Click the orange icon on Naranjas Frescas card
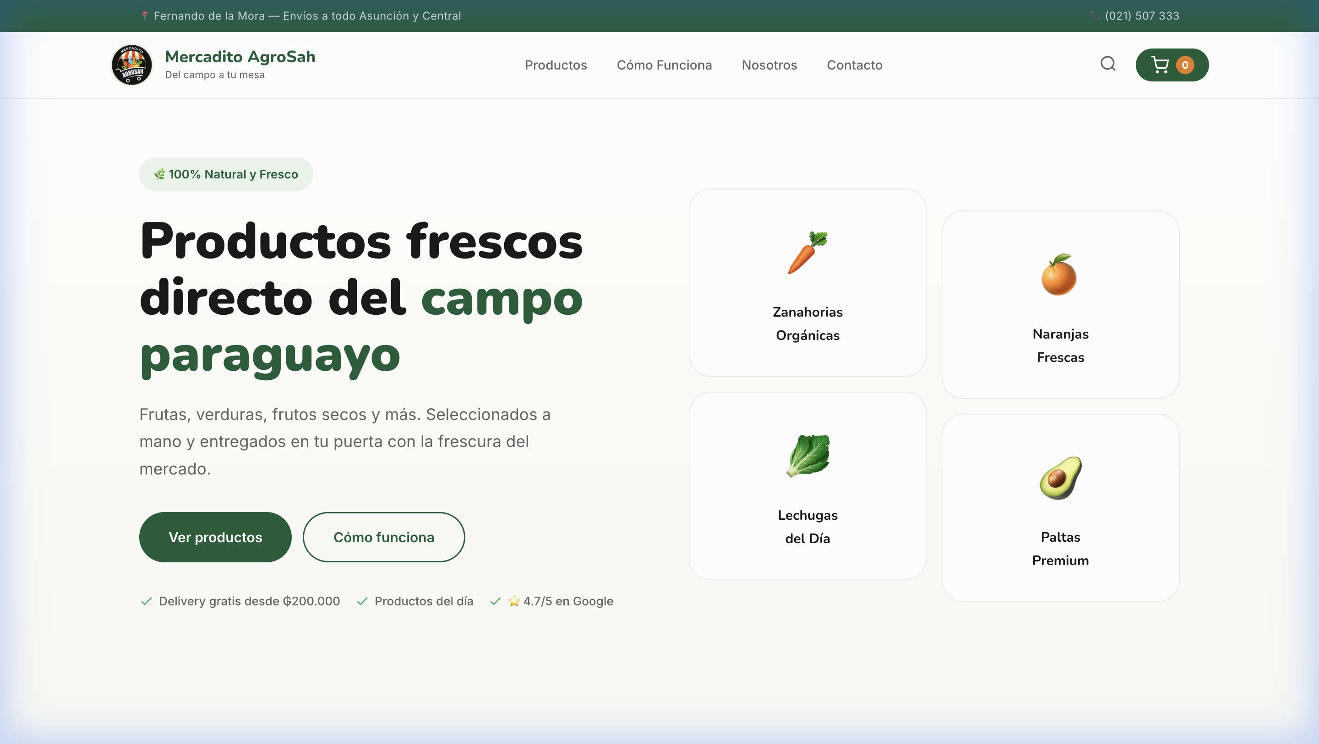The image size is (1319, 744). point(1060,277)
